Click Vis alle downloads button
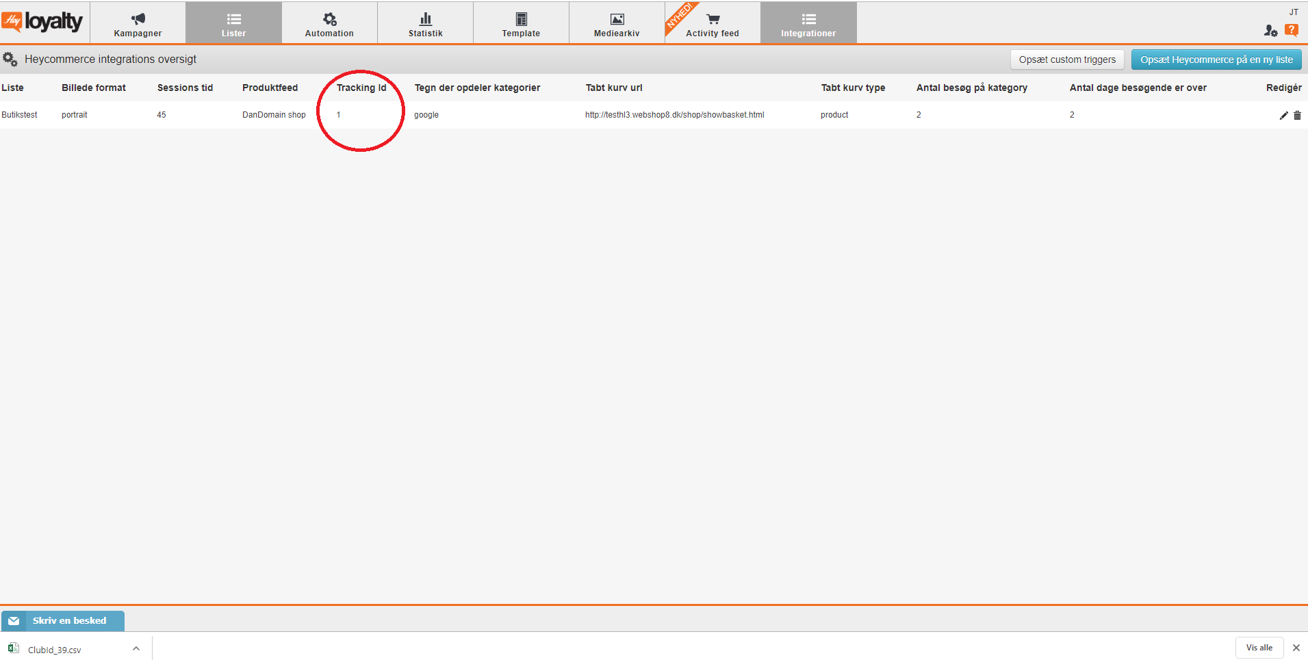Image resolution: width=1308 pixels, height=660 pixels. [1259, 648]
